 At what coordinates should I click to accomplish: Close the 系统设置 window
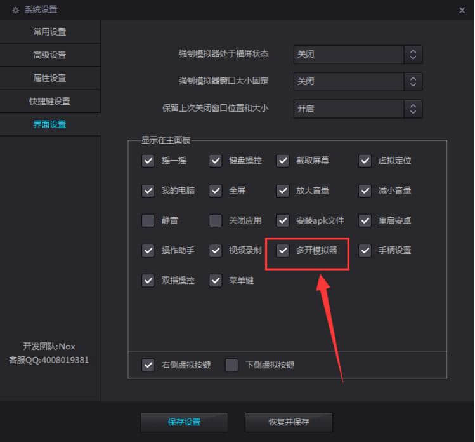click(x=462, y=10)
